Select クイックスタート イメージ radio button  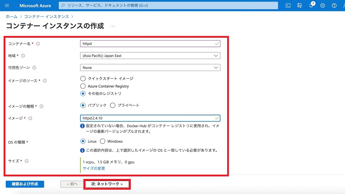[x=83, y=79]
